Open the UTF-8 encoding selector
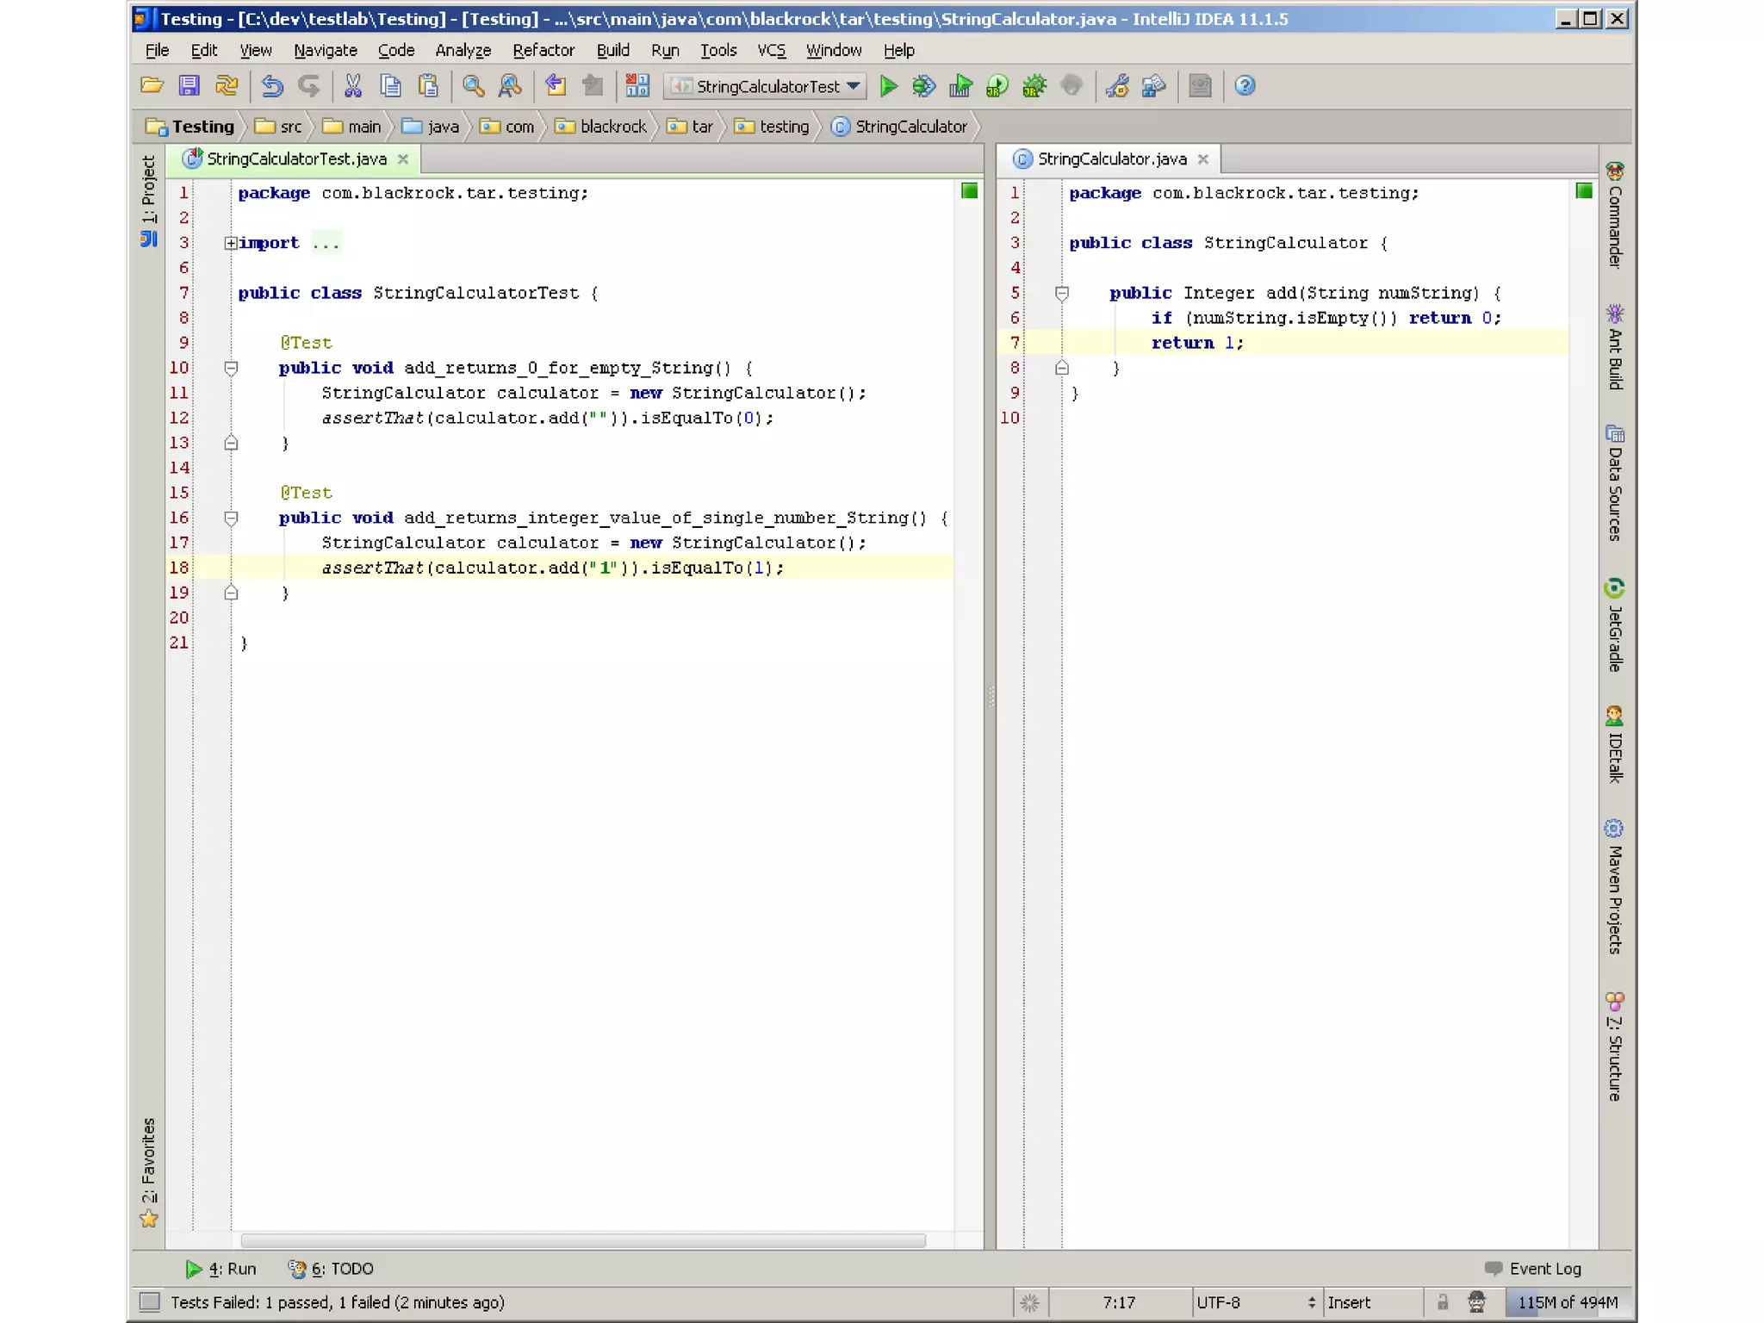The width and height of the screenshot is (1764, 1323). [x=1255, y=1302]
